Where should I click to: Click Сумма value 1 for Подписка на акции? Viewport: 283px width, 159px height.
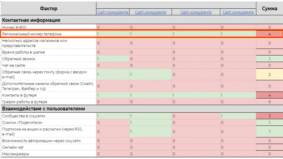tap(269, 132)
